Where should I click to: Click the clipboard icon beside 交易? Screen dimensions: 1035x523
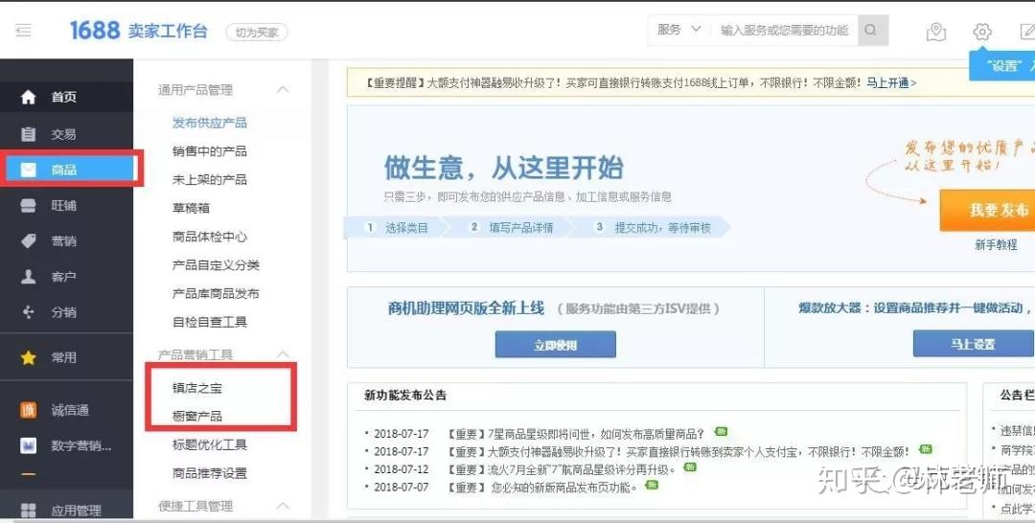29,134
